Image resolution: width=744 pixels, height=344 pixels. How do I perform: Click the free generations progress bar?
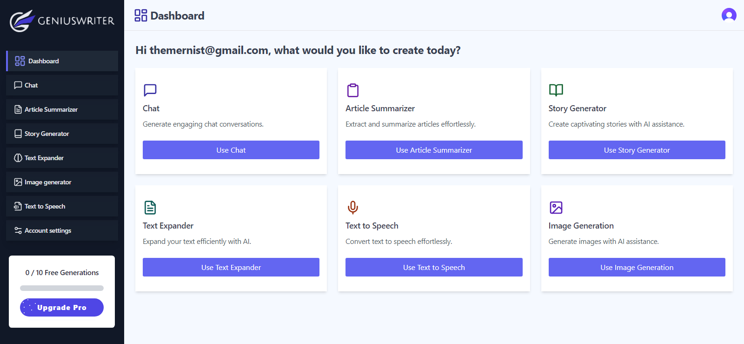(61, 288)
